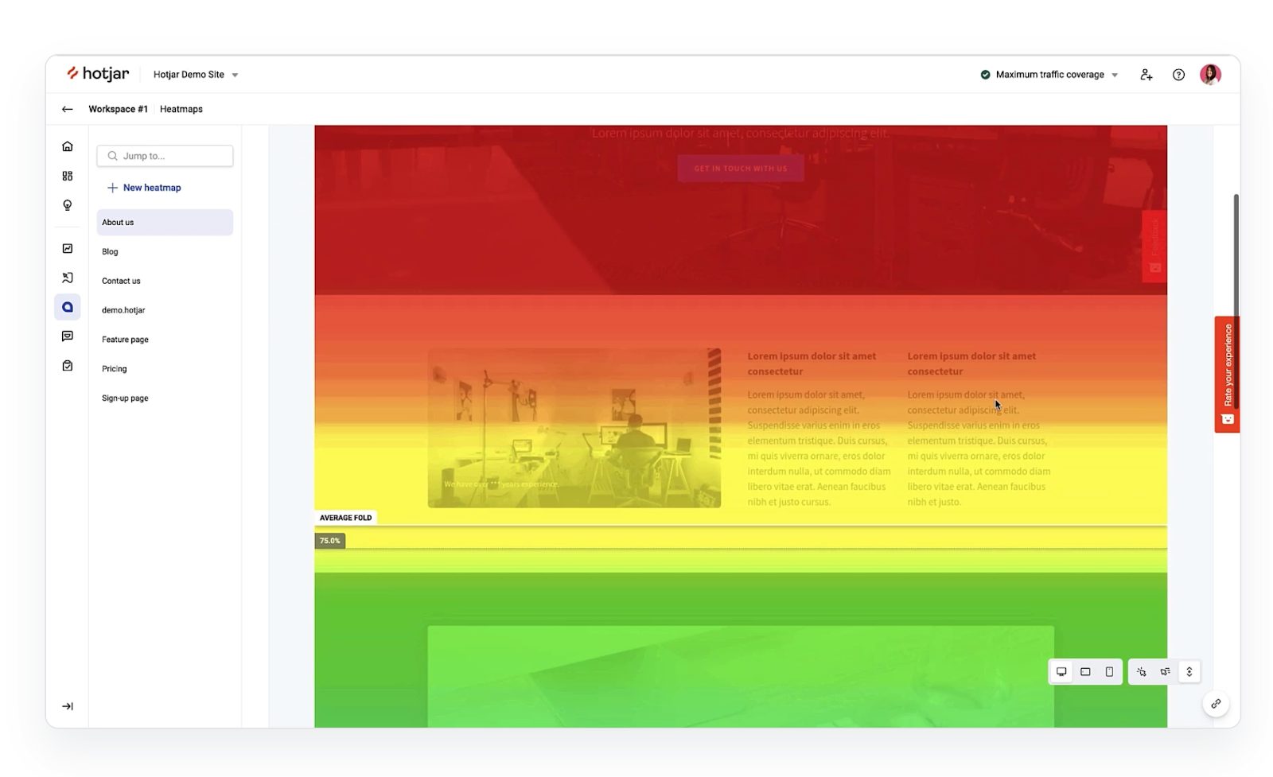The width and height of the screenshot is (1273, 777).
Task: Open the Highlights lightbulb icon
Action: coord(68,205)
